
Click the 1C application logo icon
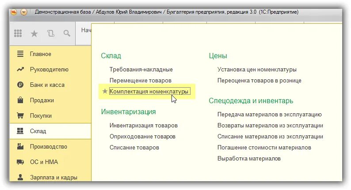pyautogui.click(x=14, y=12)
